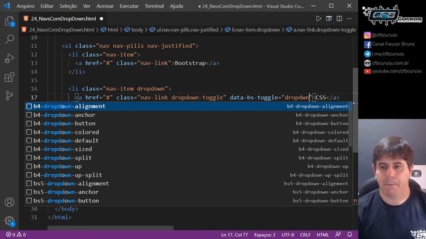Image resolution: width=426 pixels, height=239 pixels.
Task: Click 24_NavsComDropDown.html file breadcrumb
Action: [x=58, y=30]
